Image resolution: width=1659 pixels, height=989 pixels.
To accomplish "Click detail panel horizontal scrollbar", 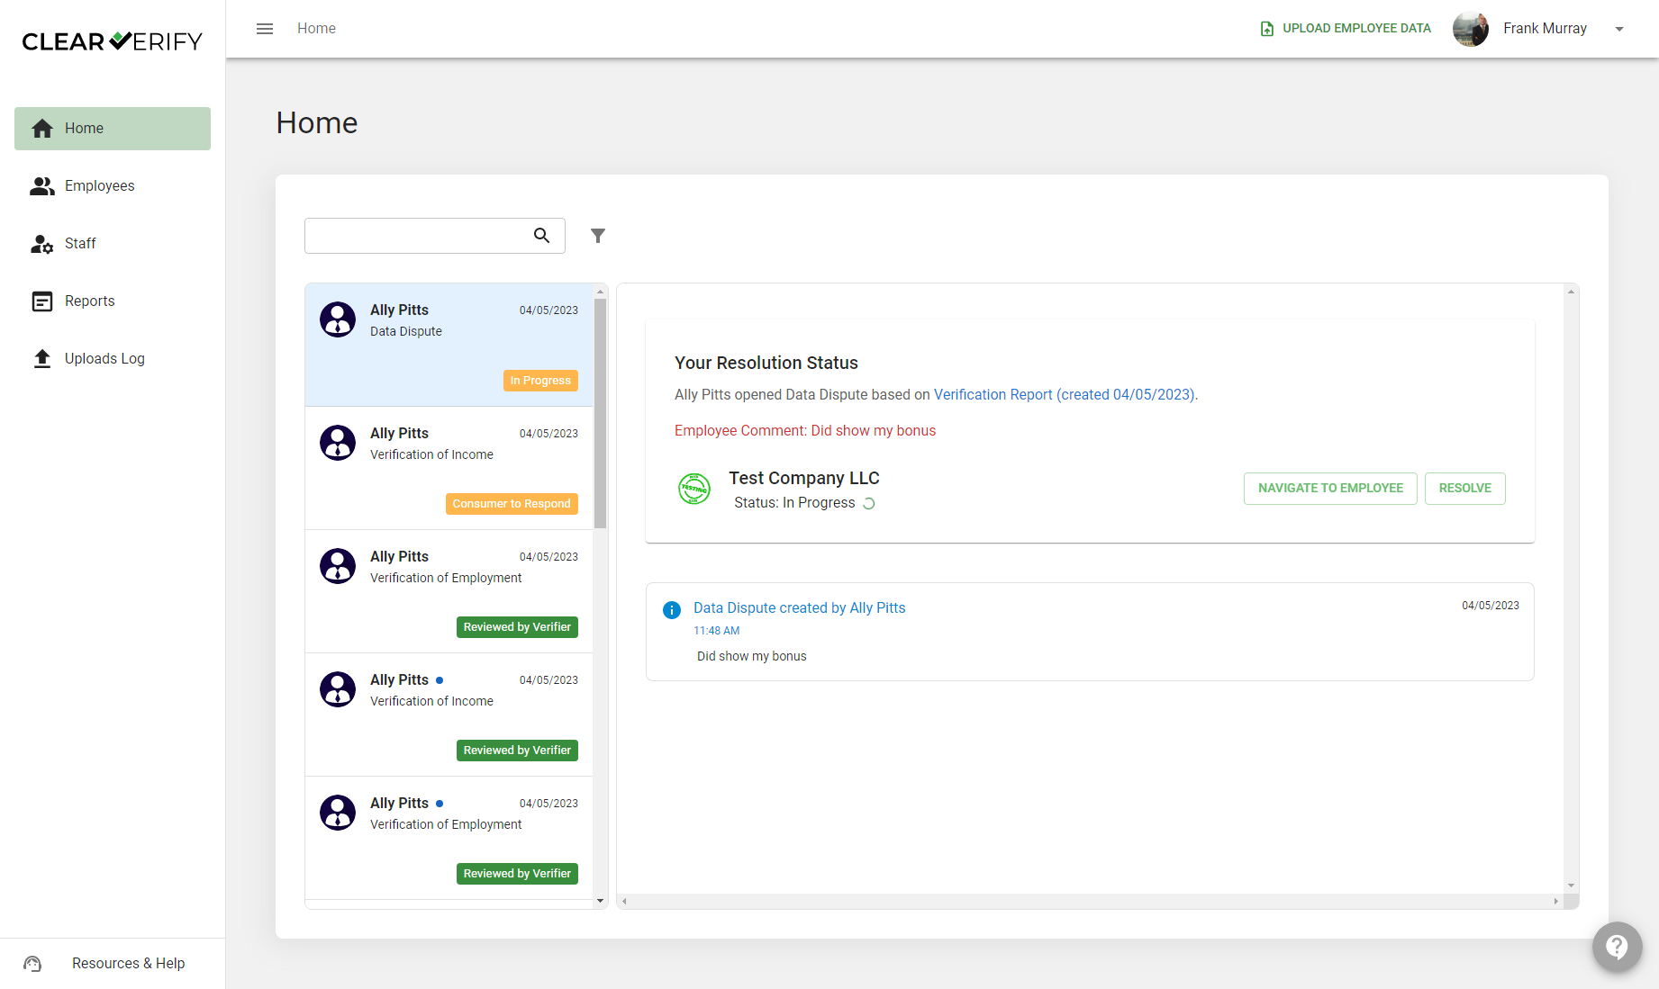I will pos(1090,902).
